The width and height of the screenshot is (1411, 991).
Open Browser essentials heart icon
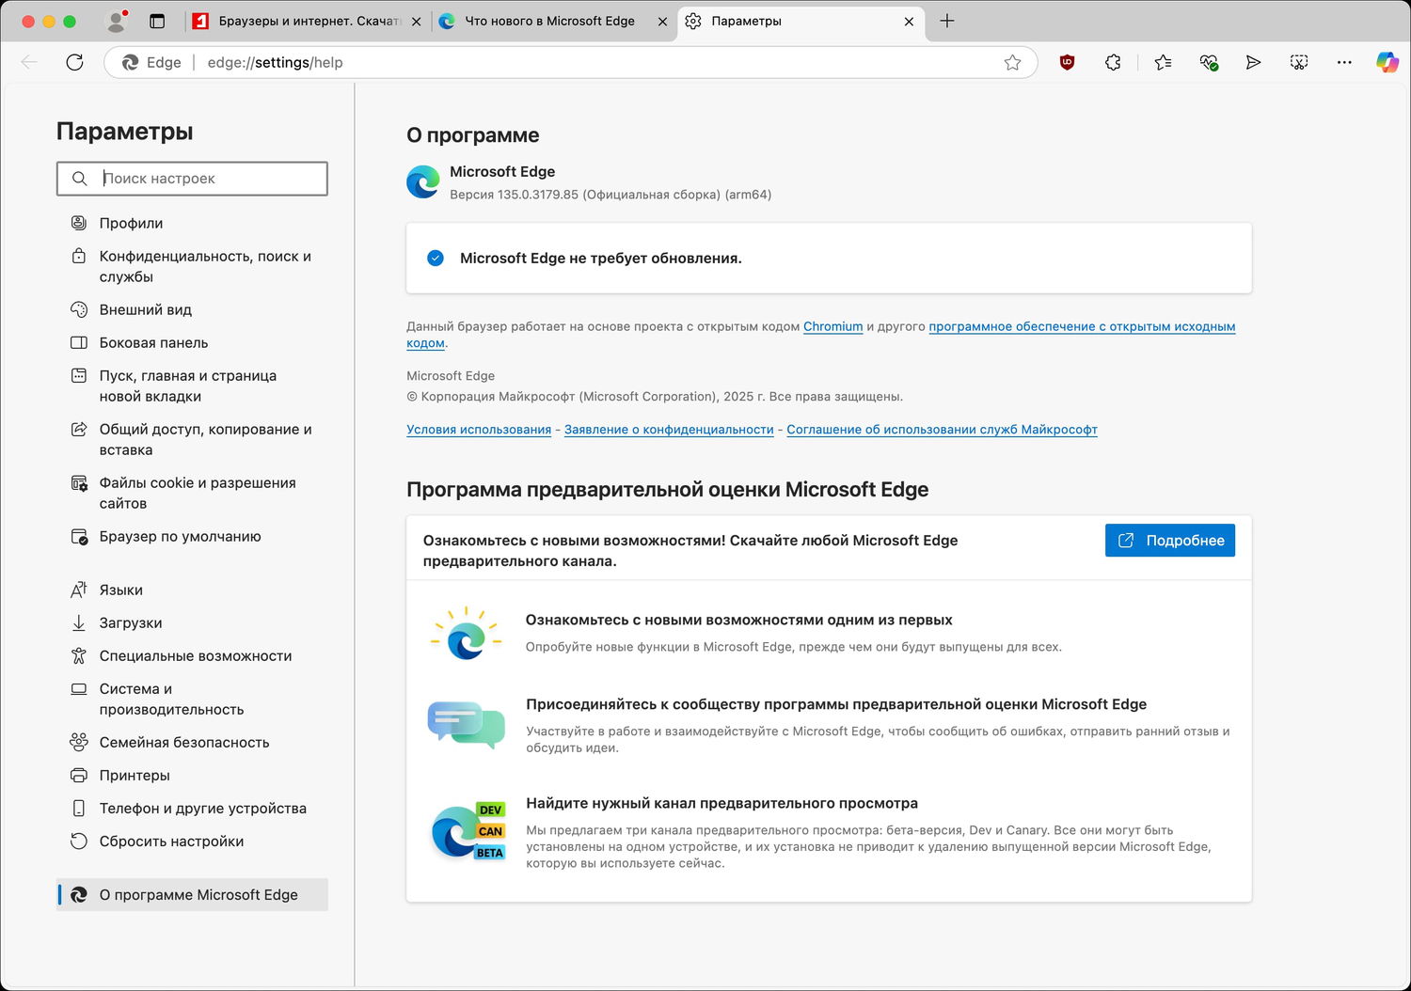click(1209, 62)
